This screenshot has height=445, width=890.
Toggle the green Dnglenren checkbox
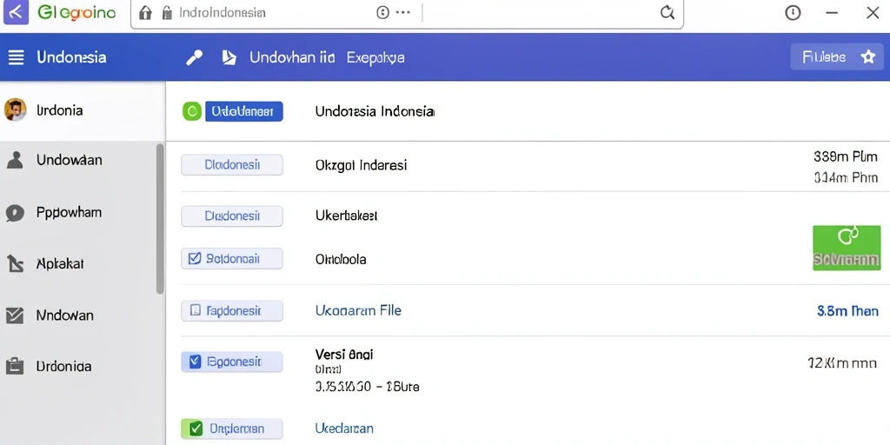[195, 428]
